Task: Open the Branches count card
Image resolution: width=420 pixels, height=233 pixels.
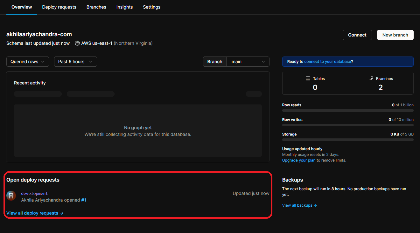Action: pyautogui.click(x=381, y=83)
